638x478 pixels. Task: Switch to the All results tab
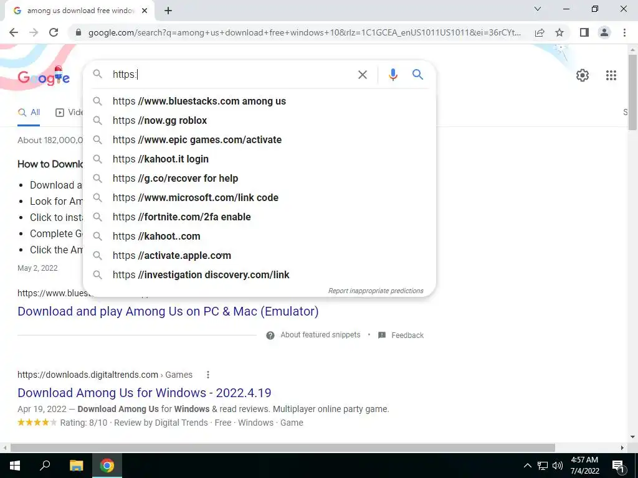click(x=29, y=112)
